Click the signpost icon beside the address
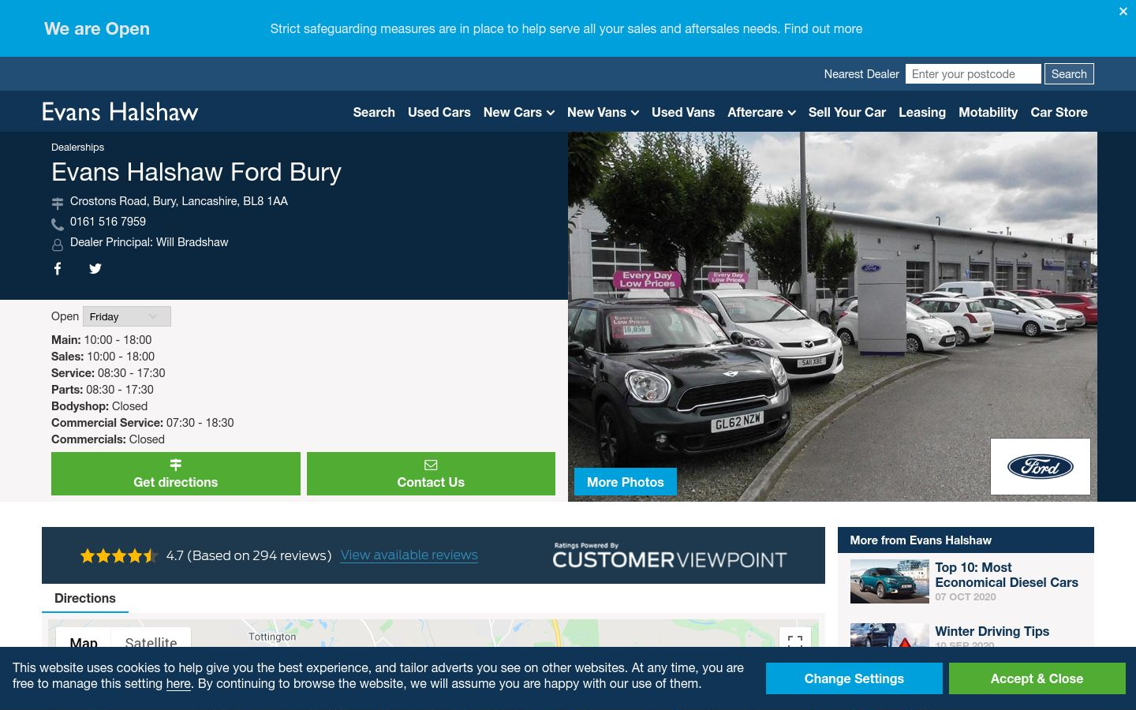The image size is (1136, 710). pyautogui.click(x=58, y=203)
